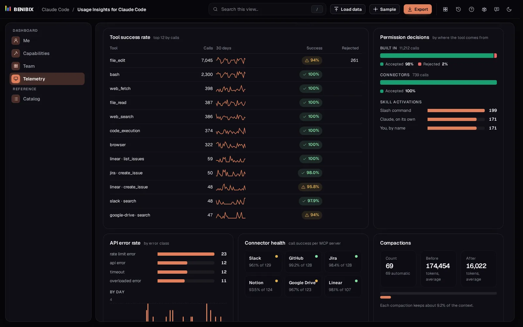Click the search magnifier icon
The width and height of the screenshot is (523, 327).
[x=215, y=9]
